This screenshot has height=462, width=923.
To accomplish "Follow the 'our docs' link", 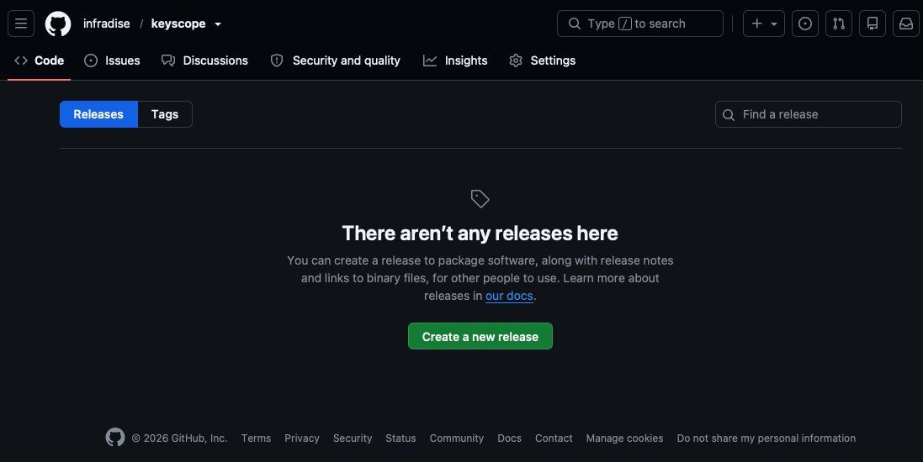I will [509, 296].
